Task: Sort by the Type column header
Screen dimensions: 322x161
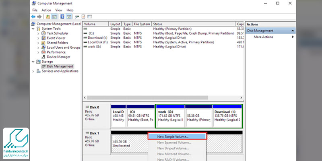Action: 127,24
